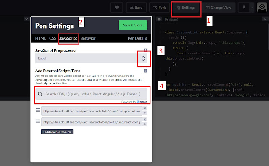Screen dimensions: 269x166
Task: Expand the dropdown arrow next to pin icon
Action: [252, 8]
